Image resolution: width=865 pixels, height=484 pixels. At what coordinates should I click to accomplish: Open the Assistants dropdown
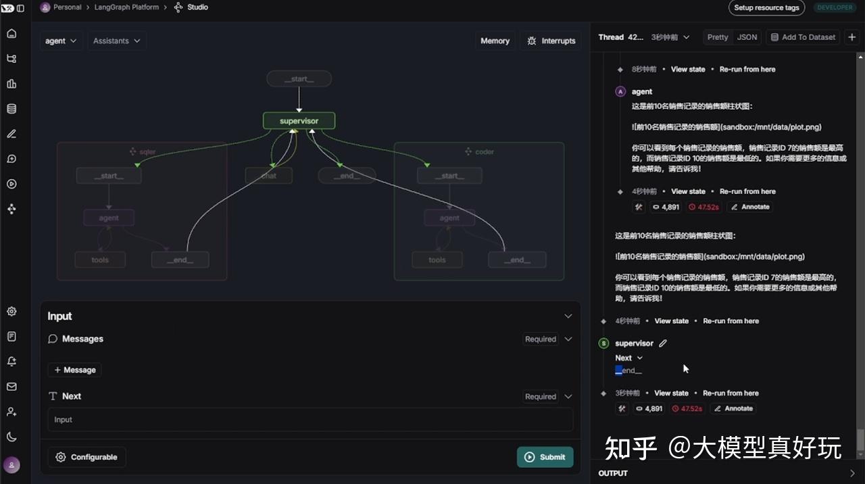tap(116, 41)
